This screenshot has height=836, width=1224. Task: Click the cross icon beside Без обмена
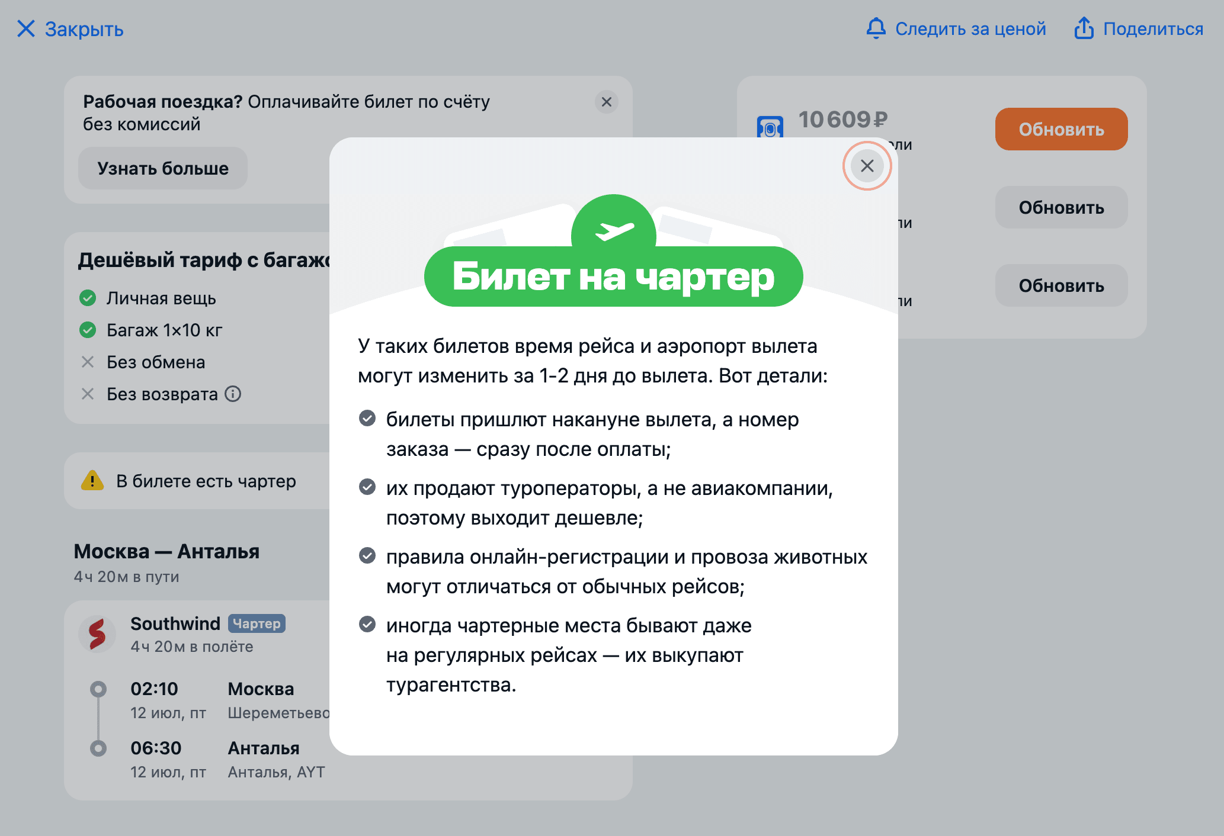[88, 362]
